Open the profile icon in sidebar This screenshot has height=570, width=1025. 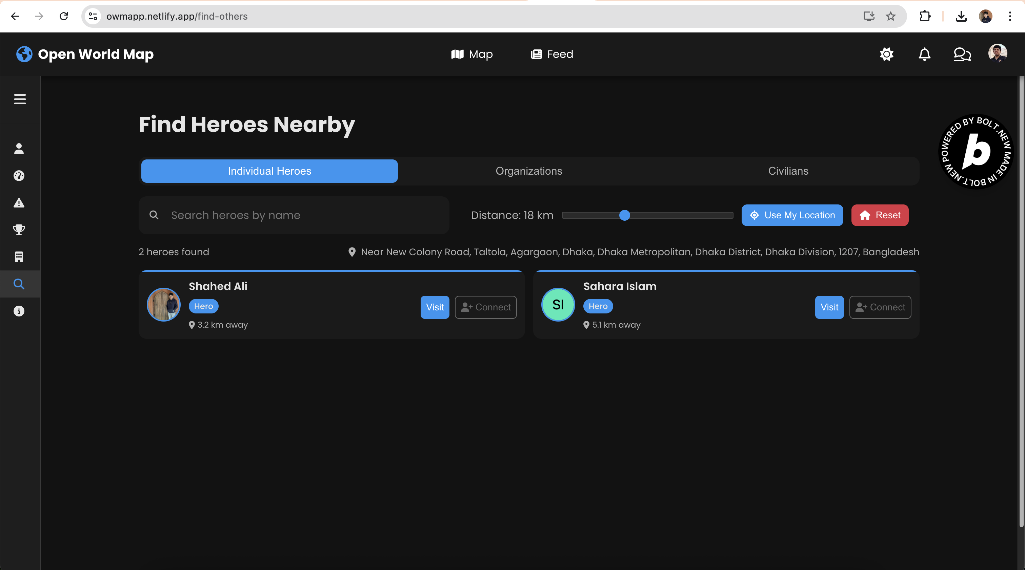point(19,149)
